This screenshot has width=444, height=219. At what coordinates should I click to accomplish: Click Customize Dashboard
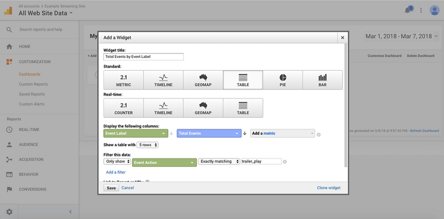(385, 56)
